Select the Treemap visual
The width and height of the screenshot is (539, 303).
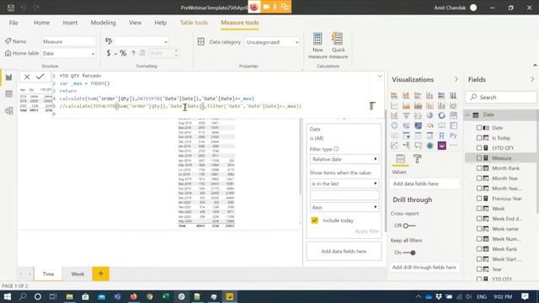(453, 115)
